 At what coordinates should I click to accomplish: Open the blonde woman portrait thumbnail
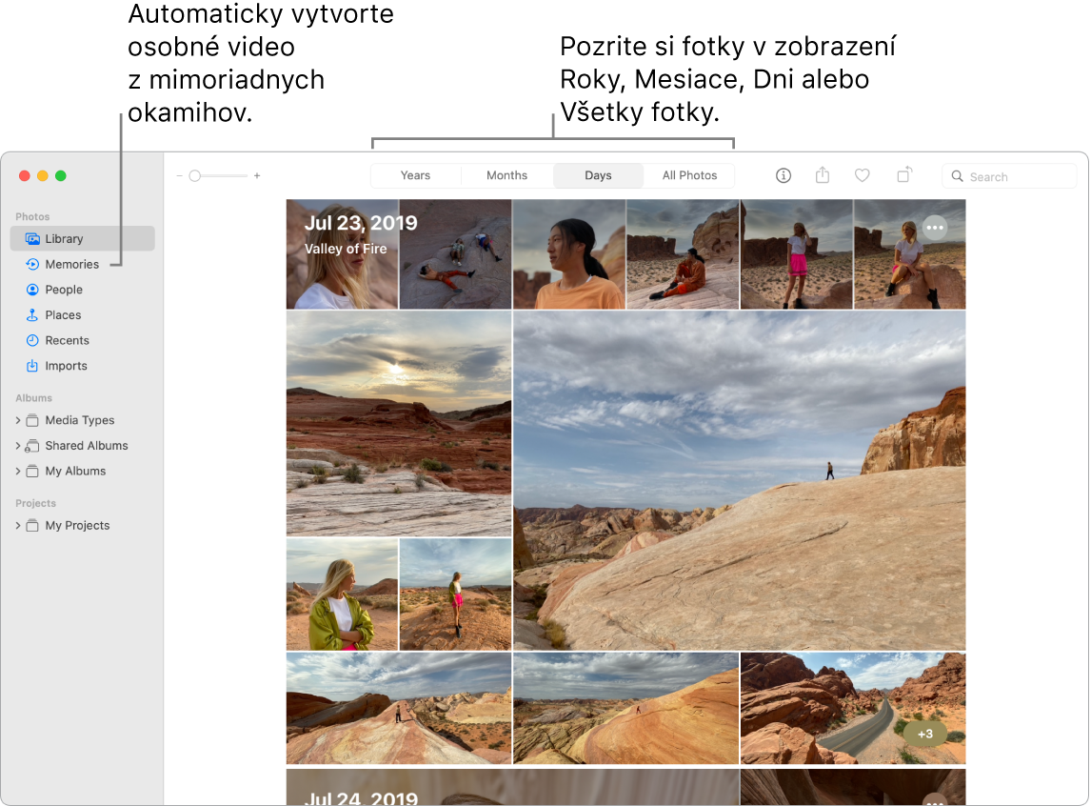coord(343,254)
